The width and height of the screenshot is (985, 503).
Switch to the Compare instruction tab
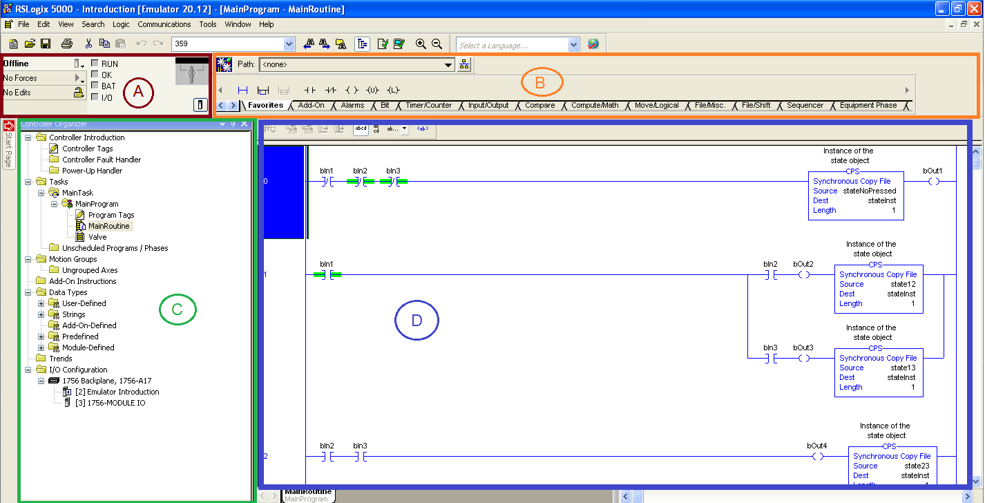[539, 106]
